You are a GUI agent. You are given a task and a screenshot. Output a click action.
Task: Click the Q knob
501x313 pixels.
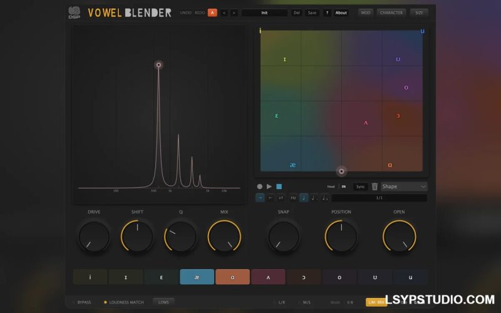(180, 237)
